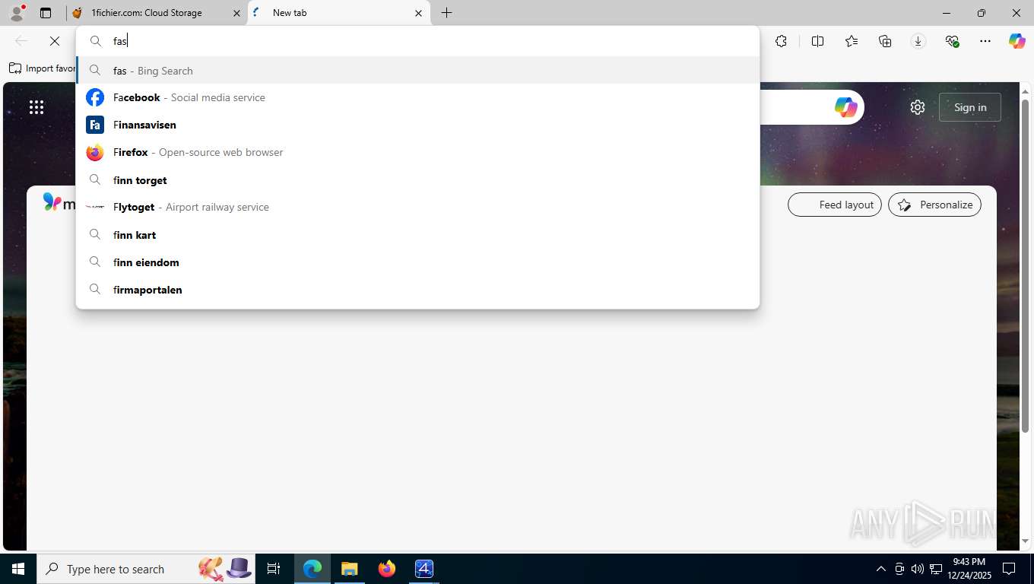Screen dimensions: 1034x584
Task: Select the finn eiendom suggestion
Action: click(418, 262)
